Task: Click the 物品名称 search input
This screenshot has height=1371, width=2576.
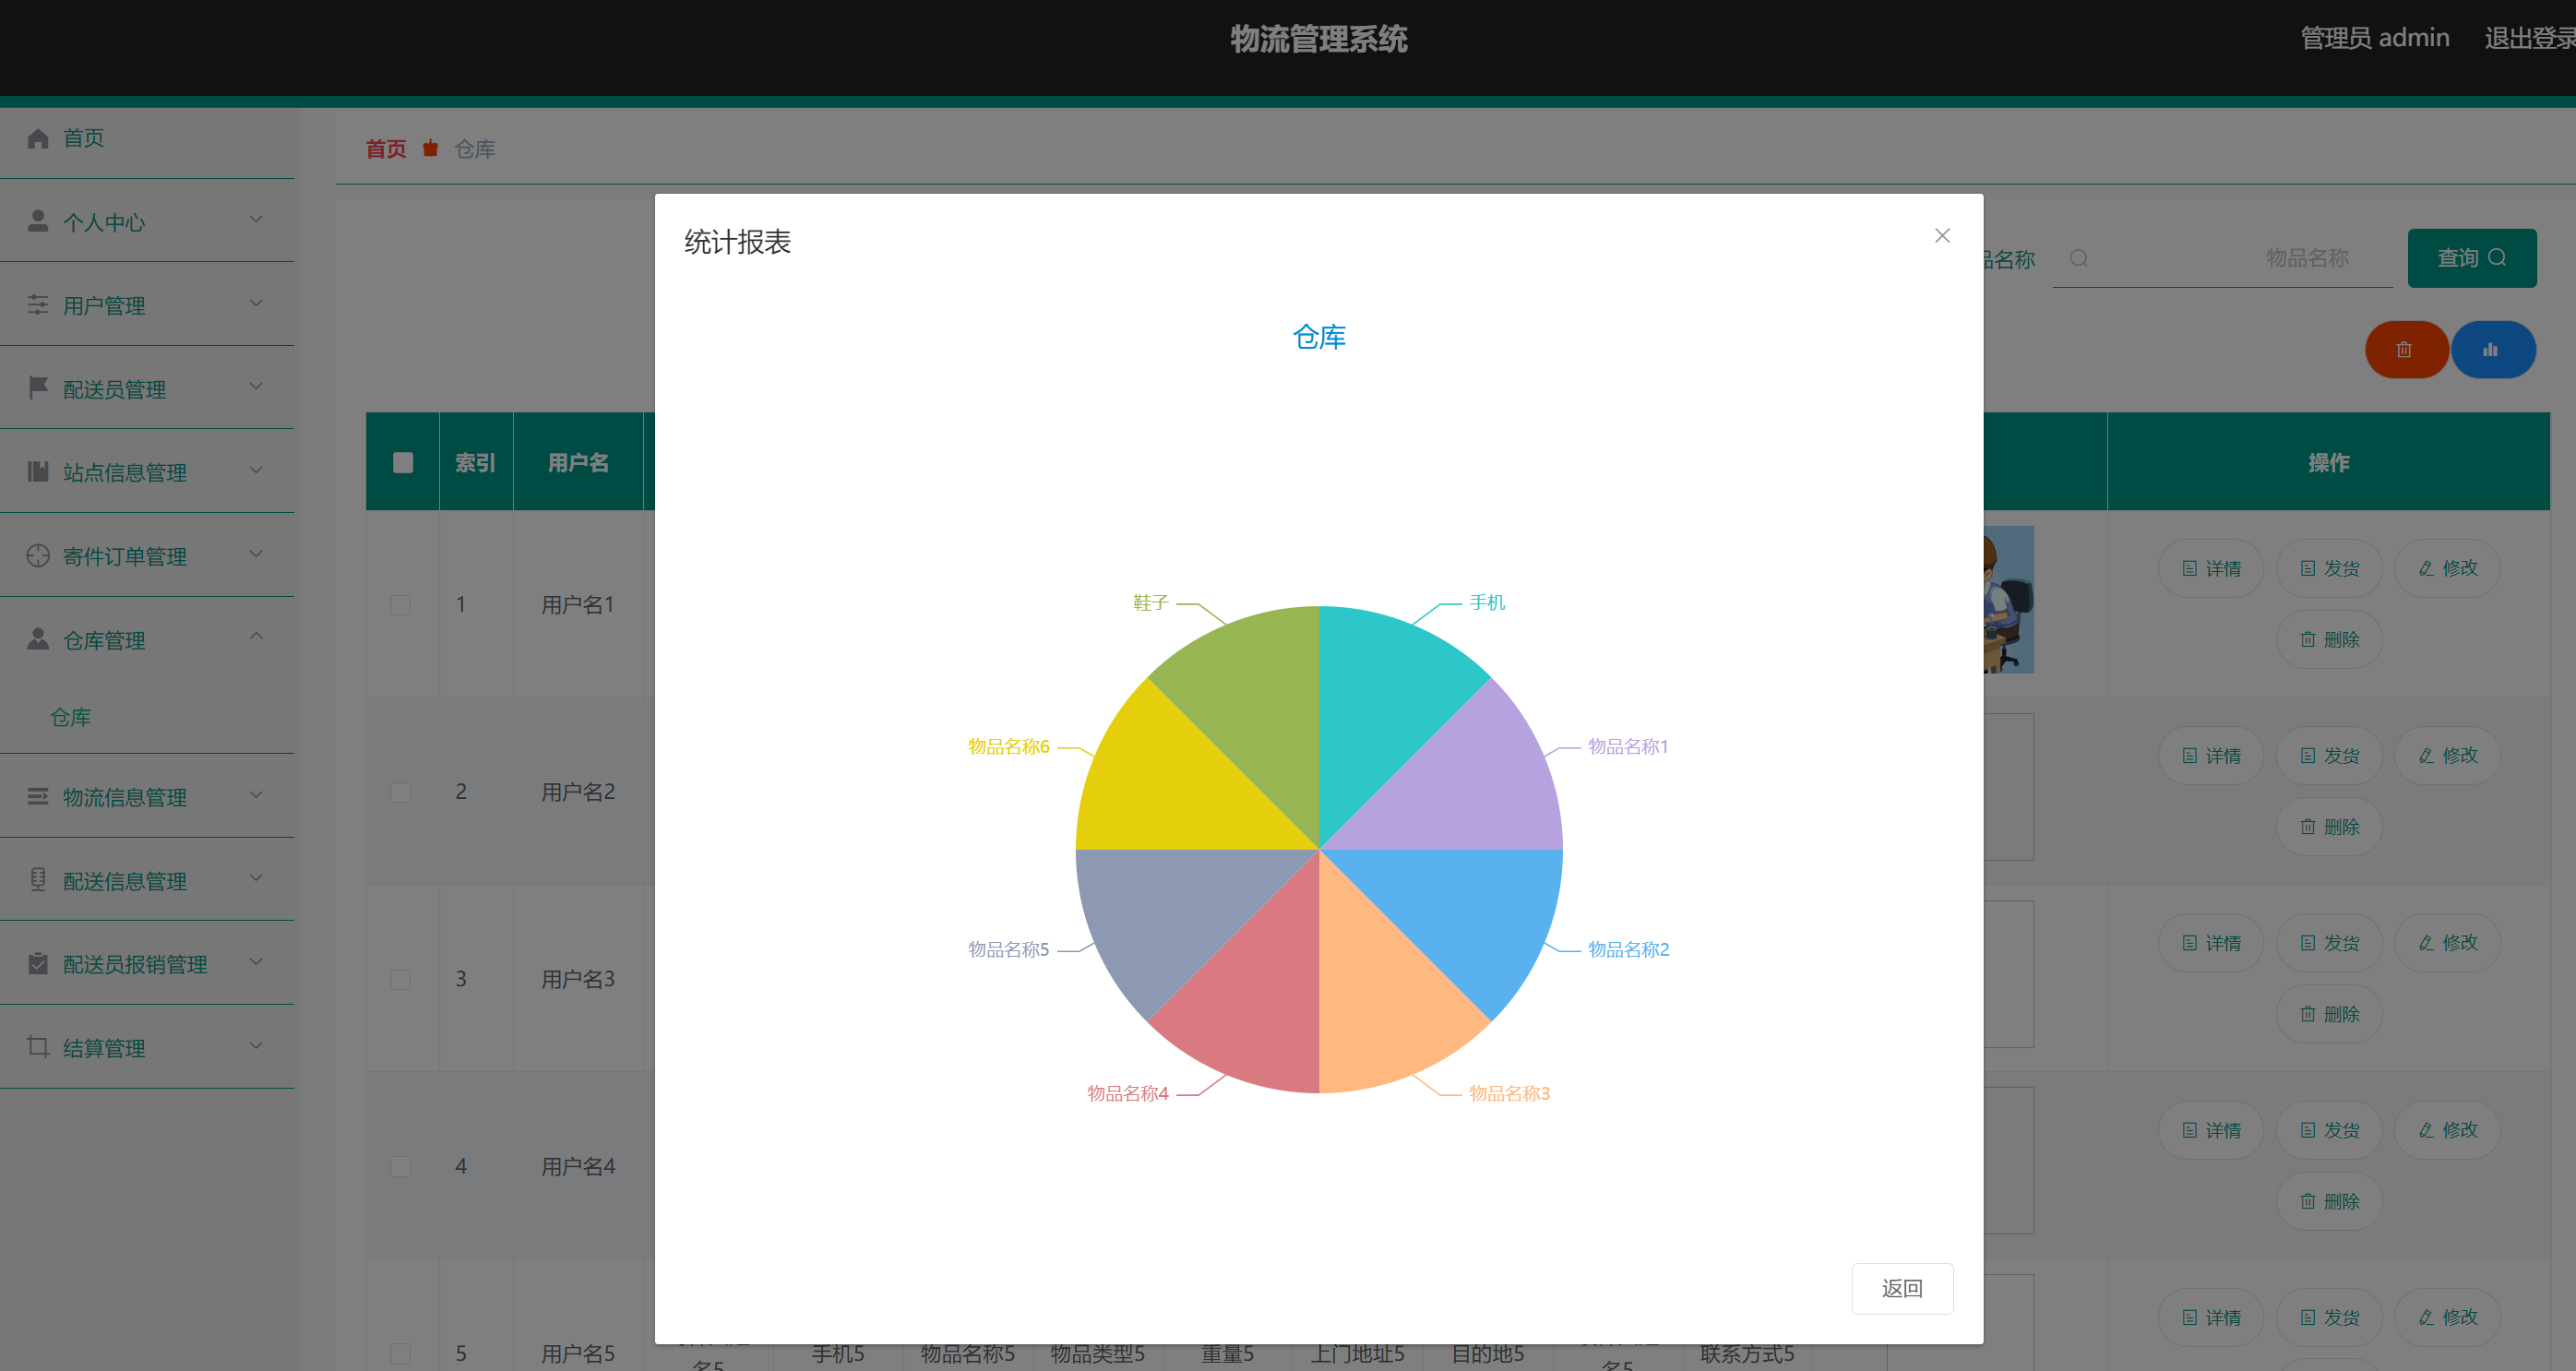Action: [x=2222, y=258]
